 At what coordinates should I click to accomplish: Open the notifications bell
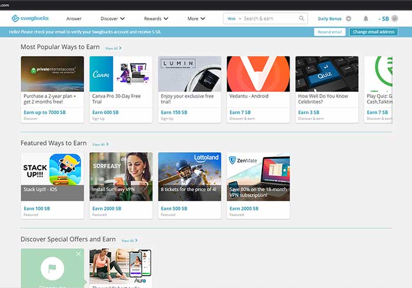pos(366,19)
